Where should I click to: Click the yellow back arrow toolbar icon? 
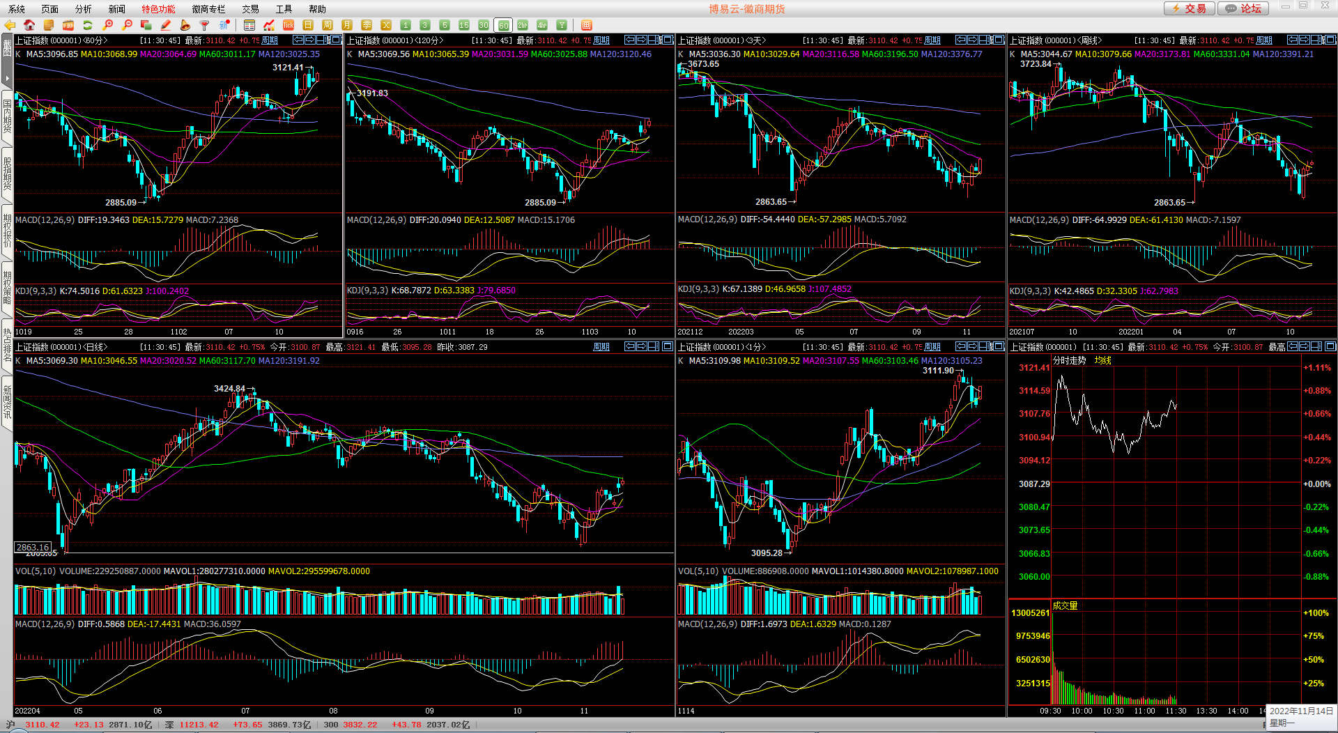10,25
